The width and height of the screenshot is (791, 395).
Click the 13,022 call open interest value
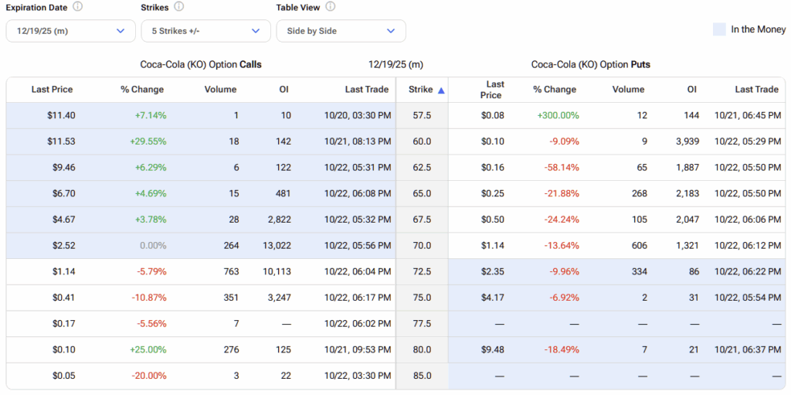[x=276, y=246]
